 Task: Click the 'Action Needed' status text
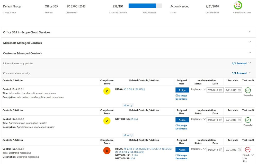(180, 6)
